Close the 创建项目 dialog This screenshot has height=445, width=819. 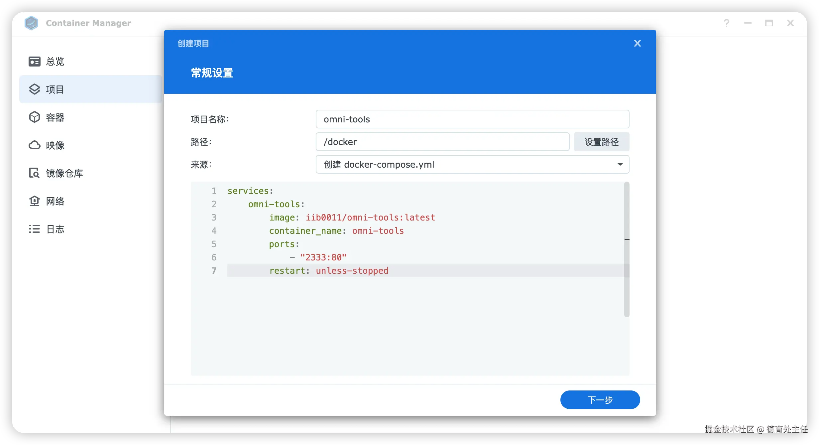pyautogui.click(x=637, y=43)
